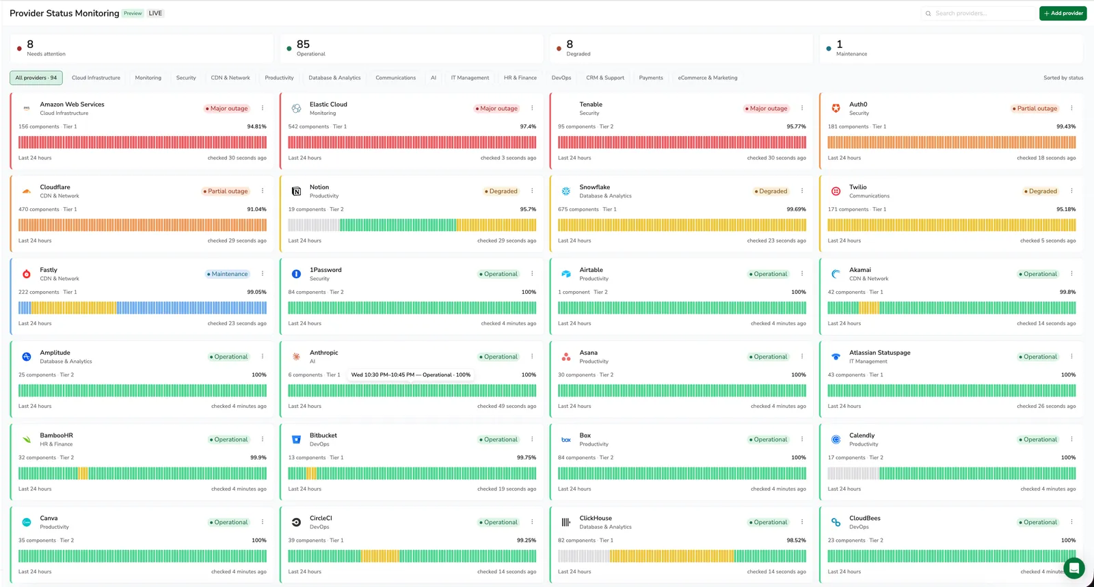Click the Cloudflare logo icon
The image size is (1094, 587).
(x=27, y=191)
